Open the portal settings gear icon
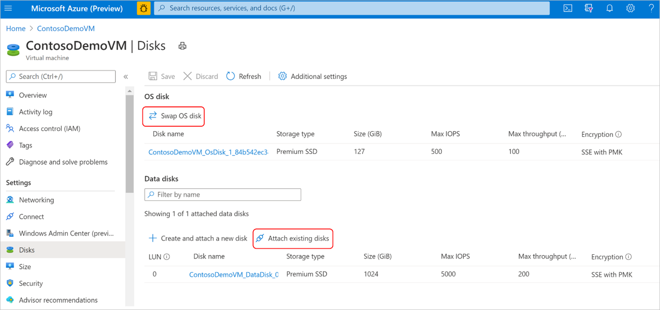660x310 pixels. 630,8
